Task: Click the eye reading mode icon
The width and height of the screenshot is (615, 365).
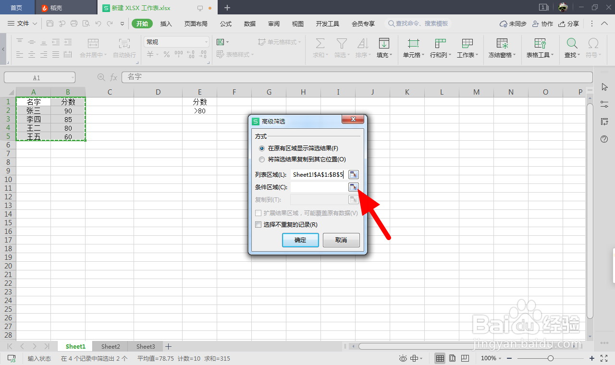Action: pyautogui.click(x=403, y=358)
